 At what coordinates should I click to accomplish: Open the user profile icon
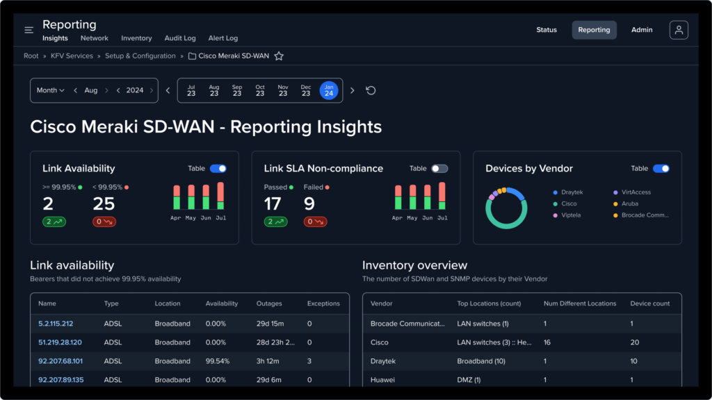point(678,30)
